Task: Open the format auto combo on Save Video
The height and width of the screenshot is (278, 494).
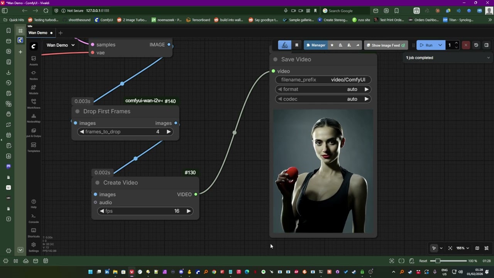Action: (323, 89)
